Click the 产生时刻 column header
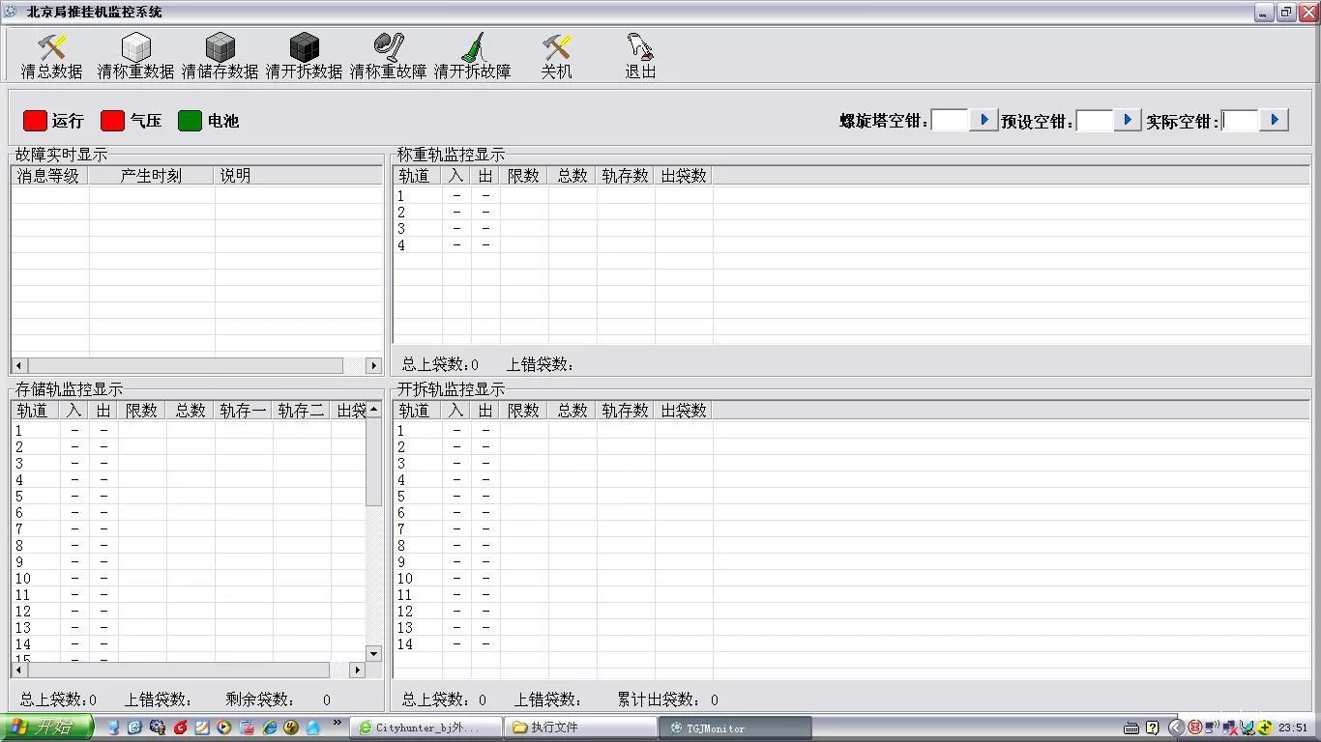 [151, 176]
